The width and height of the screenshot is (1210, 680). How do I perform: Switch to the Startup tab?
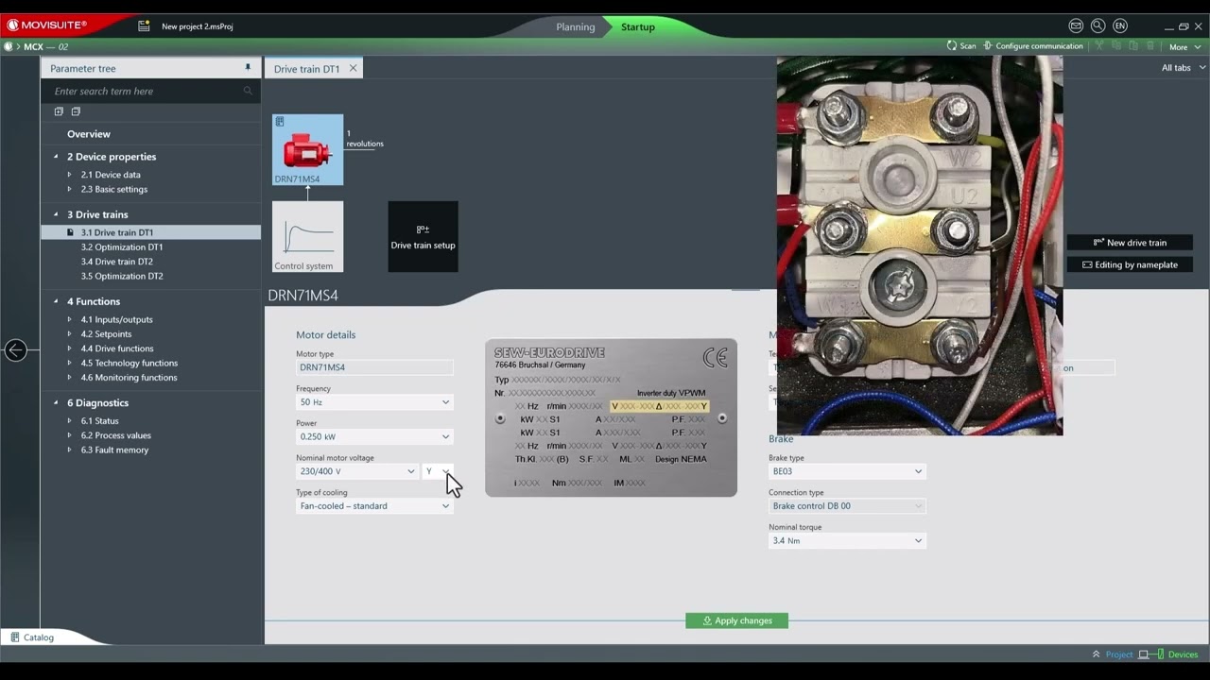pyautogui.click(x=638, y=26)
